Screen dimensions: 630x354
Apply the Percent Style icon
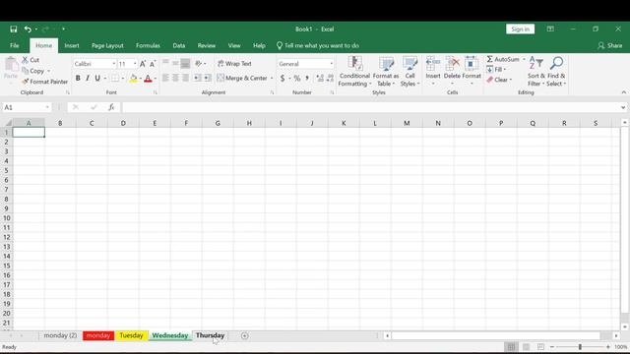pyautogui.click(x=297, y=79)
